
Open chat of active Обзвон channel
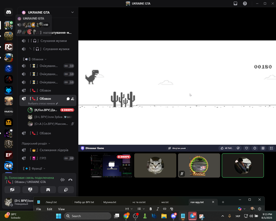(x=68, y=99)
